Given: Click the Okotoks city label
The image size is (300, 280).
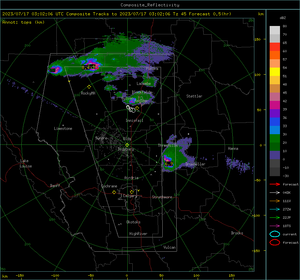Looking at the screenshot, I should point(133,222).
